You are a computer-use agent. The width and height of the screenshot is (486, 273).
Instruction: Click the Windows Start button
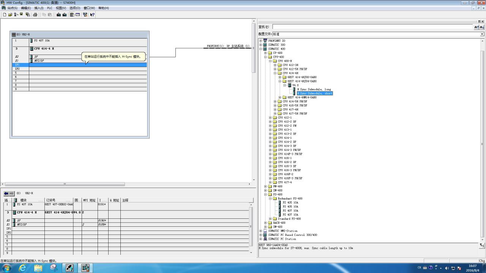click(x=6, y=268)
